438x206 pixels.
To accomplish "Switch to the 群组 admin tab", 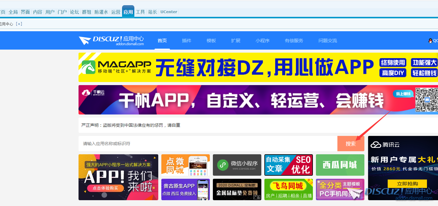I will 87,12.
